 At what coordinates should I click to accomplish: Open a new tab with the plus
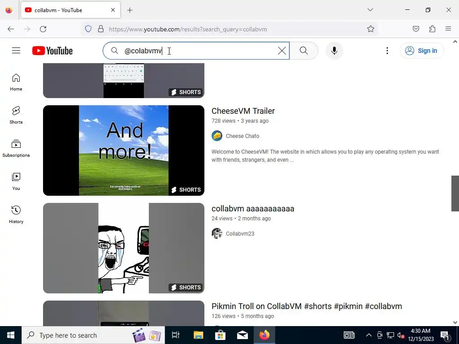[130, 10]
